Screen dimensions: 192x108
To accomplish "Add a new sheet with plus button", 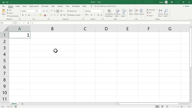I will pyautogui.click(x=22, y=104).
